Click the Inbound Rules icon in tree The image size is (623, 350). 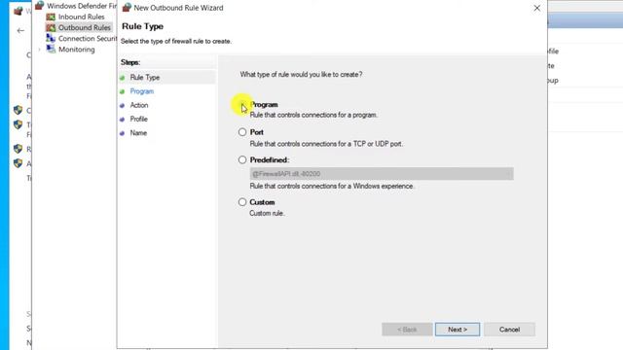[x=51, y=17]
